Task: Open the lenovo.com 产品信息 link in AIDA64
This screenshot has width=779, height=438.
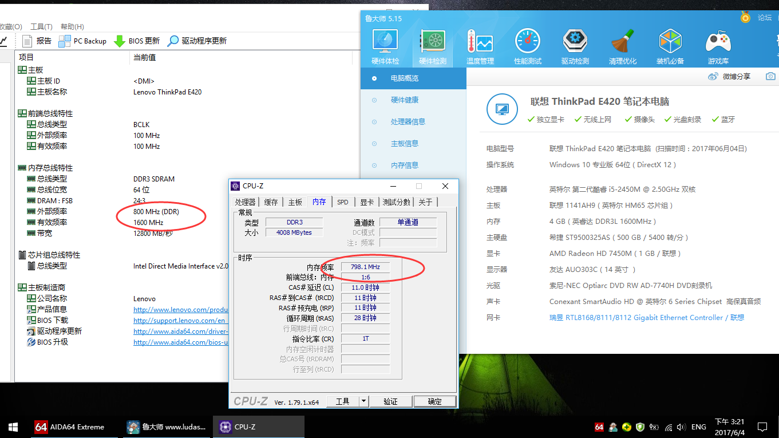Action: click(181, 309)
